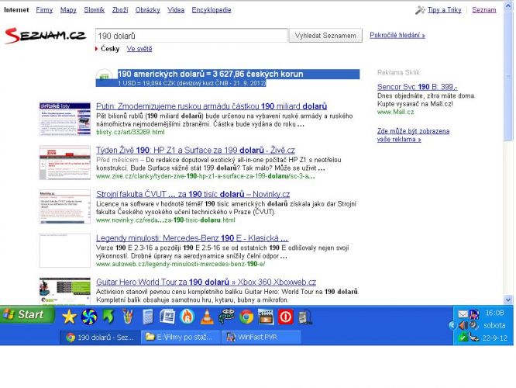Screen dimensions: 516x388
Task: Switch to the Zboží search tab
Action: pos(120,10)
